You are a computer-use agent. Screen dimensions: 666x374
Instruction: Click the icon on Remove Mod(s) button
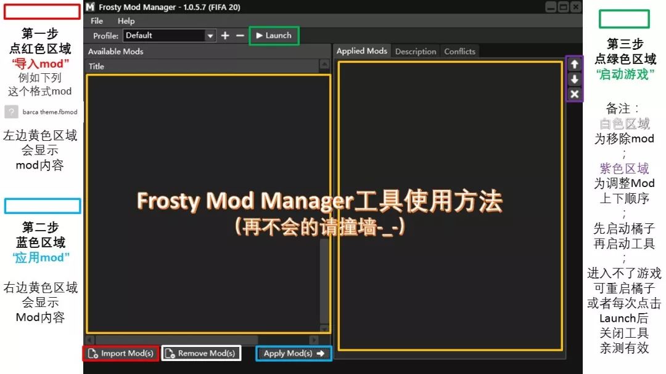coord(170,353)
